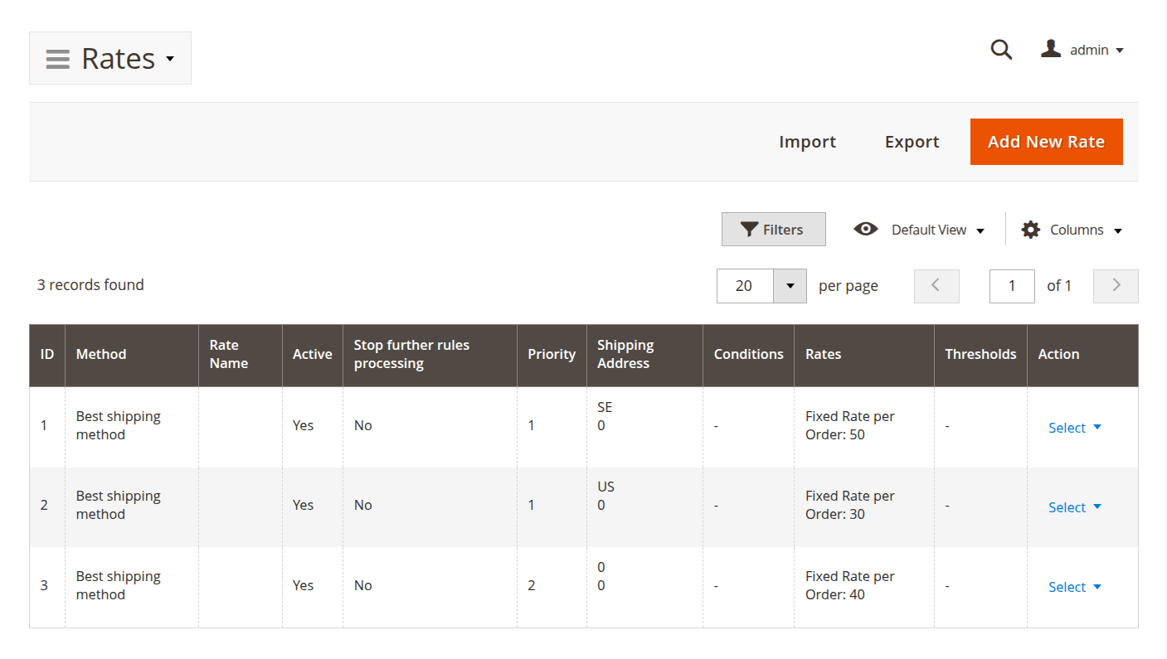Open the per page count dropdown
This screenshot has height=659, width=1167.
click(x=790, y=286)
